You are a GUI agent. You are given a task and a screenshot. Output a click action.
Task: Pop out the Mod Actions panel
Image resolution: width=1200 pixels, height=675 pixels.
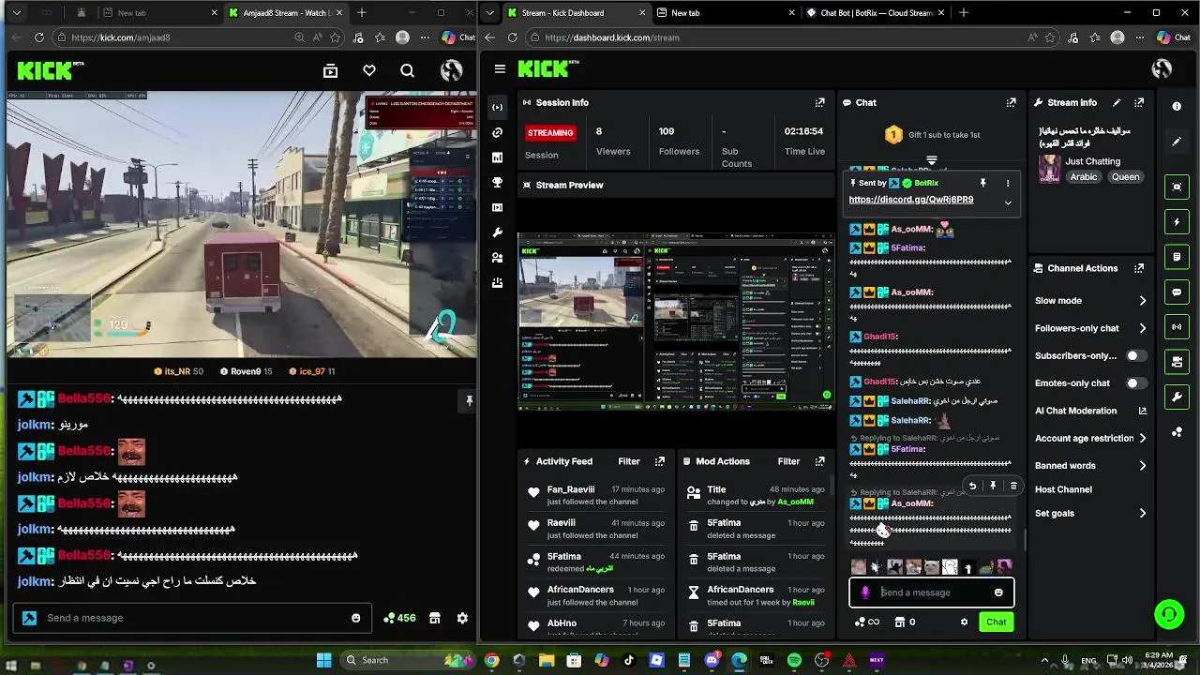point(820,461)
